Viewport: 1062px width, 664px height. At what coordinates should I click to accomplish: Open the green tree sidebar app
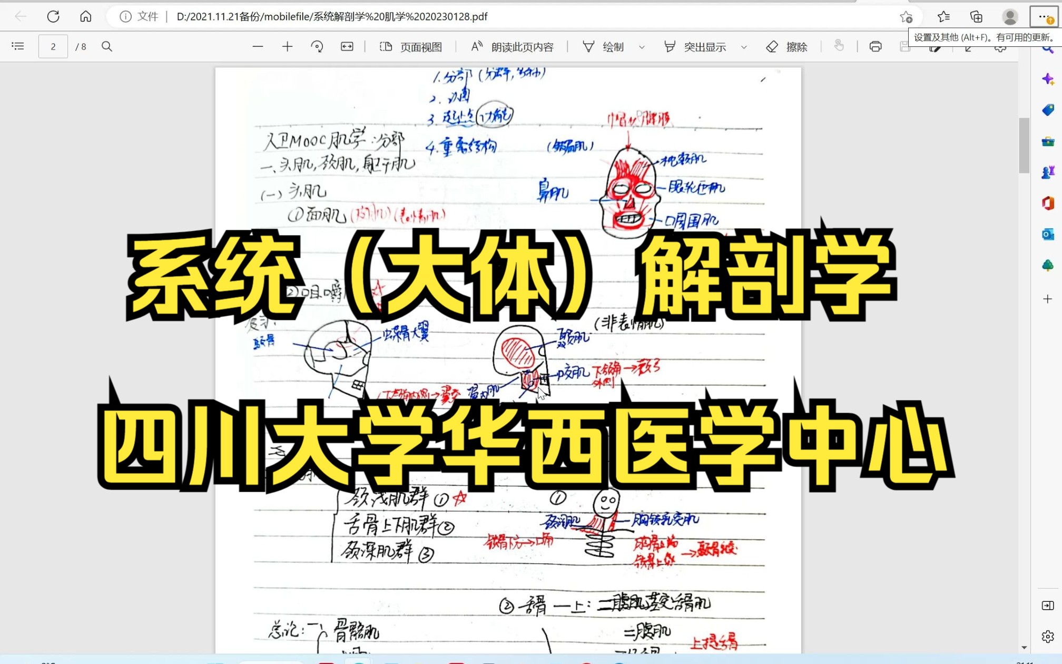tap(1048, 265)
